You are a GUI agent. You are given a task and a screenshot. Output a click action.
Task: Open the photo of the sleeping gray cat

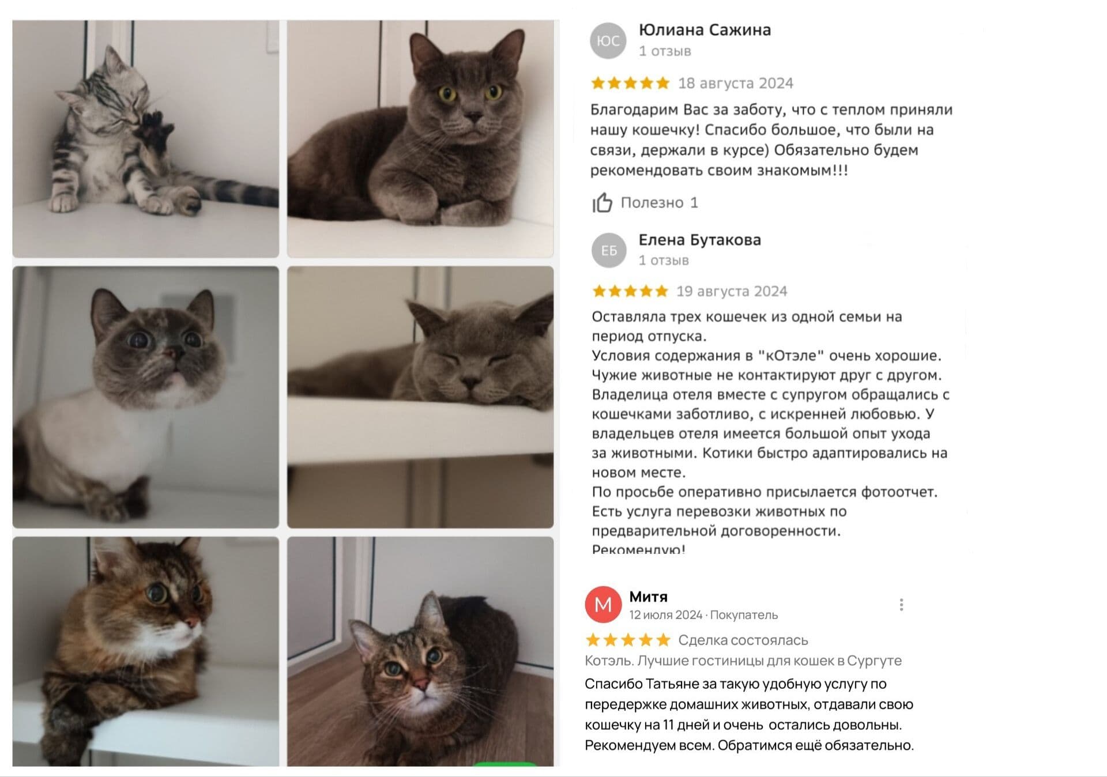tap(420, 397)
